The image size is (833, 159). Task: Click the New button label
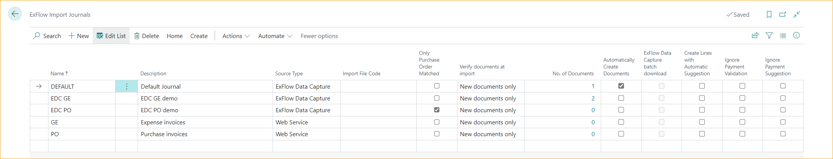coord(83,36)
